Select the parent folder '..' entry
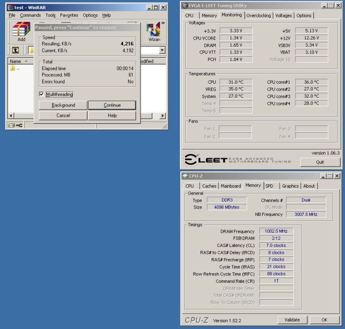The height and width of the screenshot is (329, 345). (15, 68)
